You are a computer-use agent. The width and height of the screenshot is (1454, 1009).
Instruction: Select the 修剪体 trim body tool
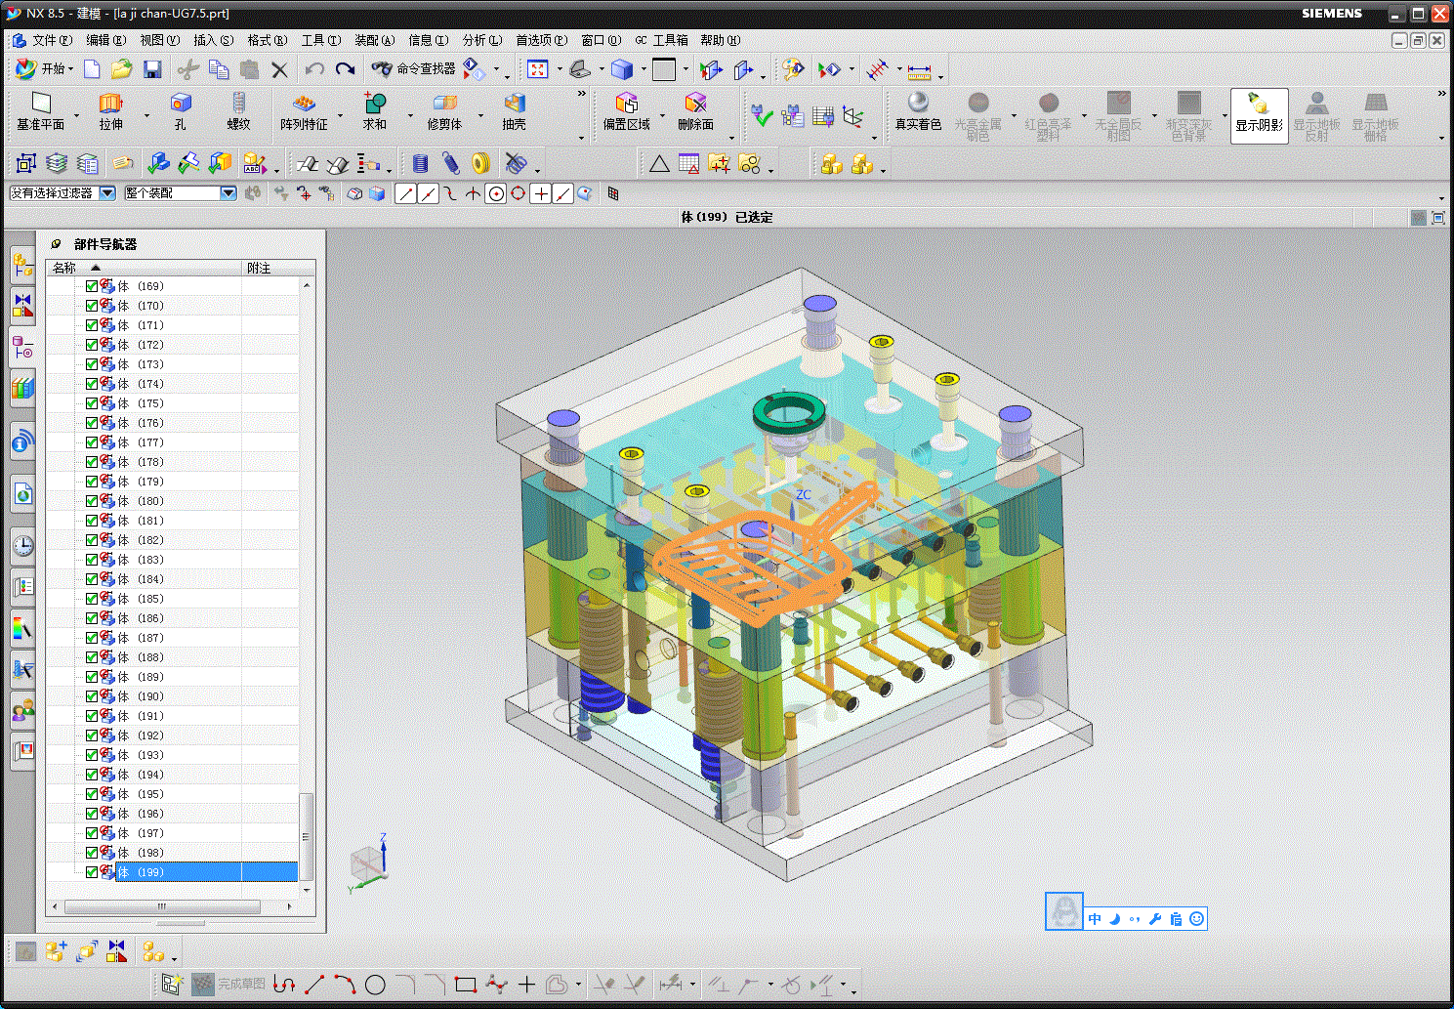(444, 111)
